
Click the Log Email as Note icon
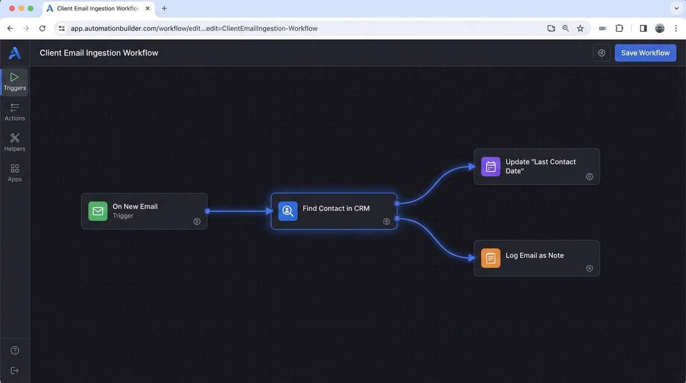(x=490, y=258)
